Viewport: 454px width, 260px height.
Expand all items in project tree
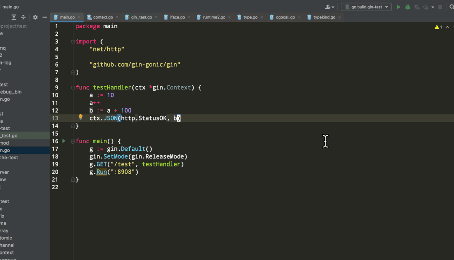pyautogui.click(x=14, y=17)
